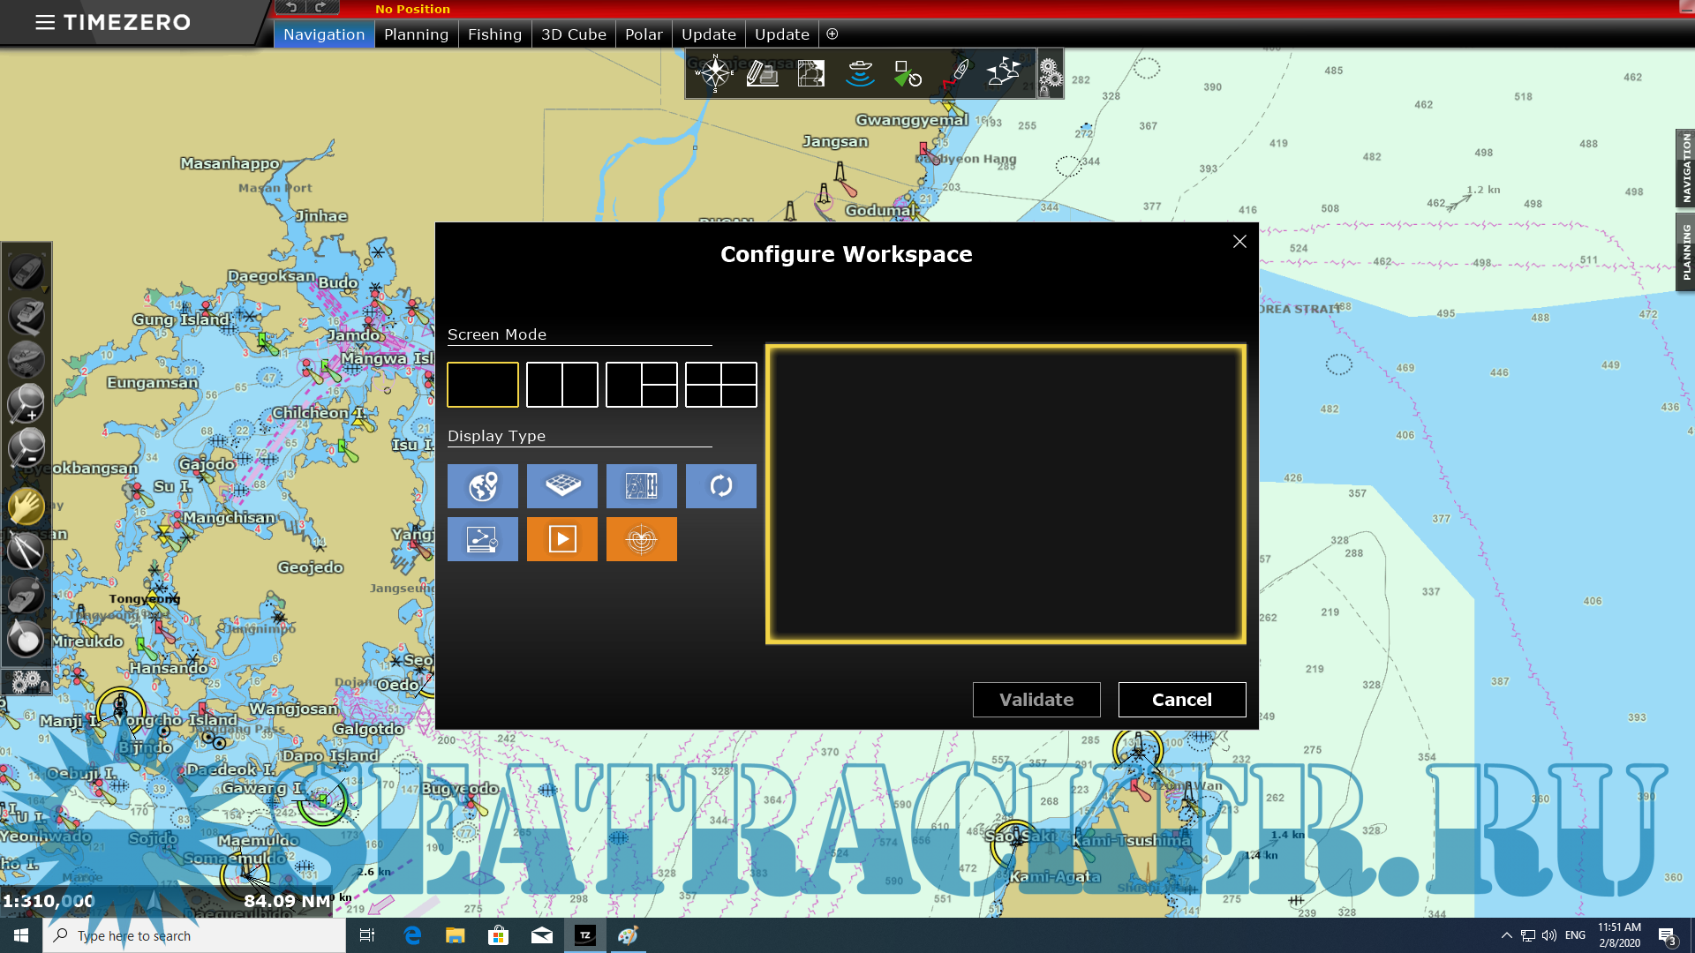Choose the globe chart display type
Image resolution: width=1695 pixels, height=953 pixels.
click(x=483, y=486)
